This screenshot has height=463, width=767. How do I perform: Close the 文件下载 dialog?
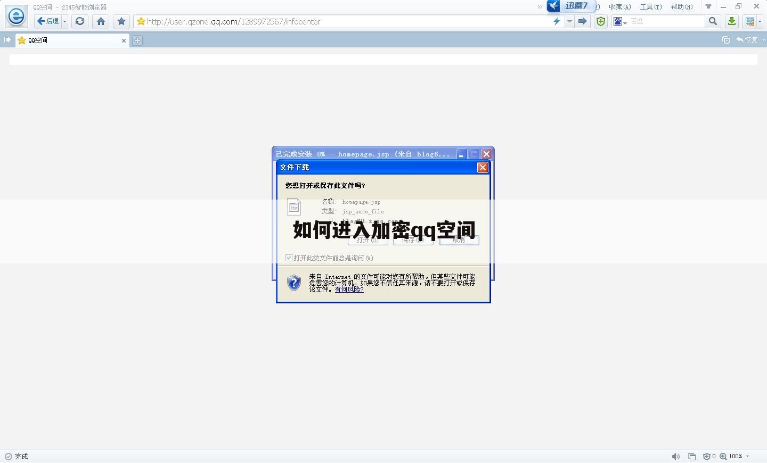point(483,167)
